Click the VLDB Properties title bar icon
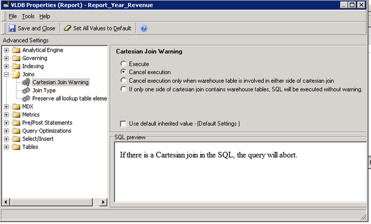Screen dimensions: 371x224 pyautogui.click(x=6, y=5)
